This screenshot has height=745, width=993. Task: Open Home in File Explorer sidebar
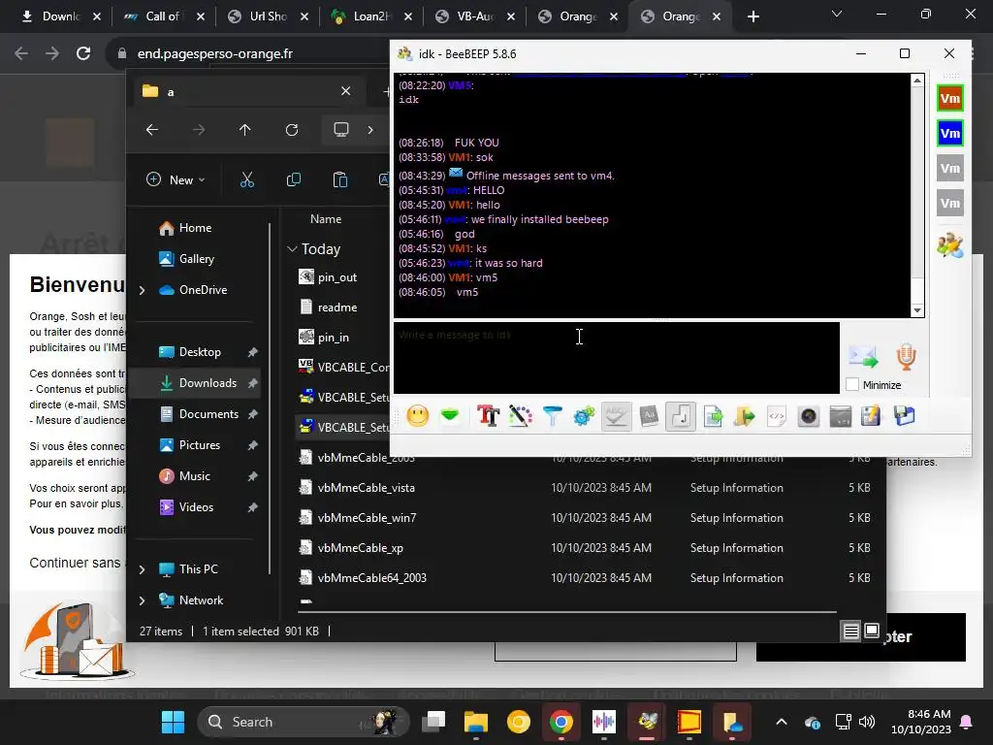click(195, 228)
